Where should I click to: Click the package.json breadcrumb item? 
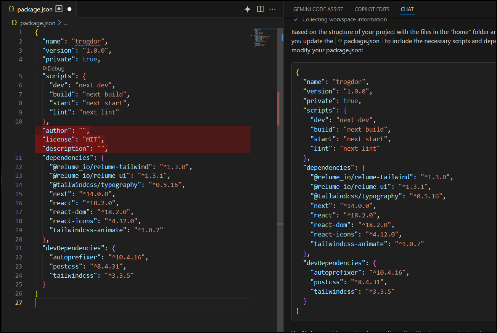click(x=38, y=23)
